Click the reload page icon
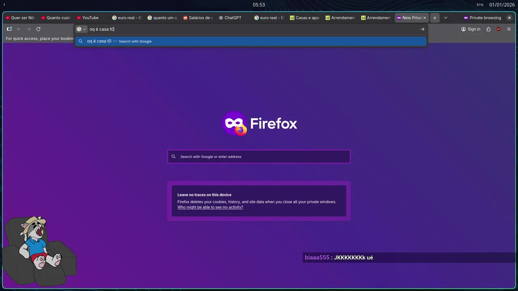Image resolution: width=518 pixels, height=291 pixels. pos(38,29)
